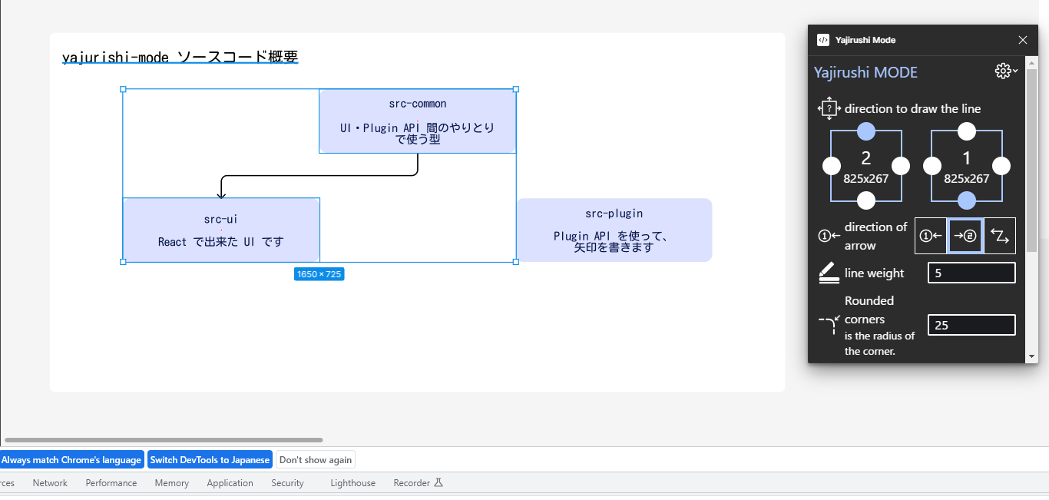Select the bottom connection point of box 1
Viewport: 1049px width, 500px height.
pos(966,200)
